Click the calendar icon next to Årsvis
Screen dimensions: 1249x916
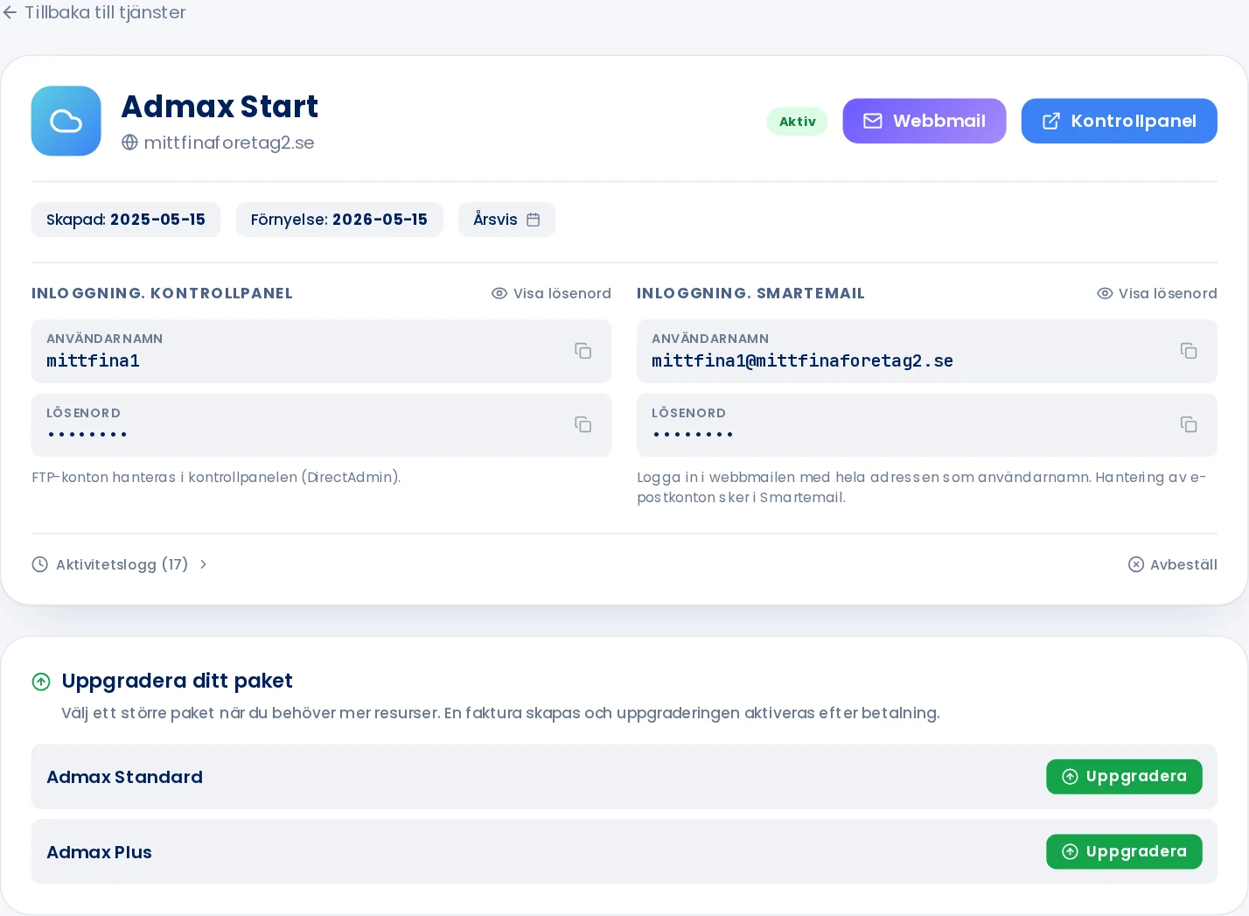tap(534, 220)
